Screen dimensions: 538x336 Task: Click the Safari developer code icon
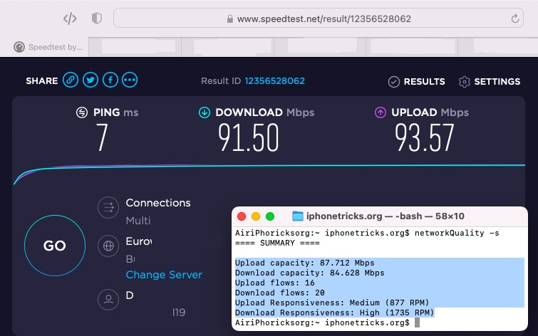tap(70, 19)
